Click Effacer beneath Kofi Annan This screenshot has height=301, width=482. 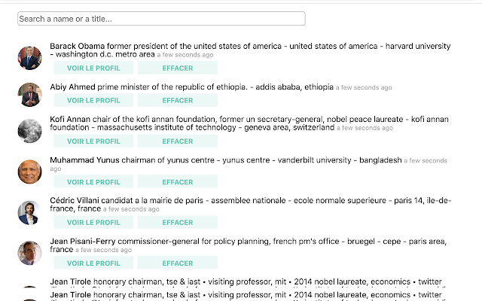pyautogui.click(x=178, y=141)
